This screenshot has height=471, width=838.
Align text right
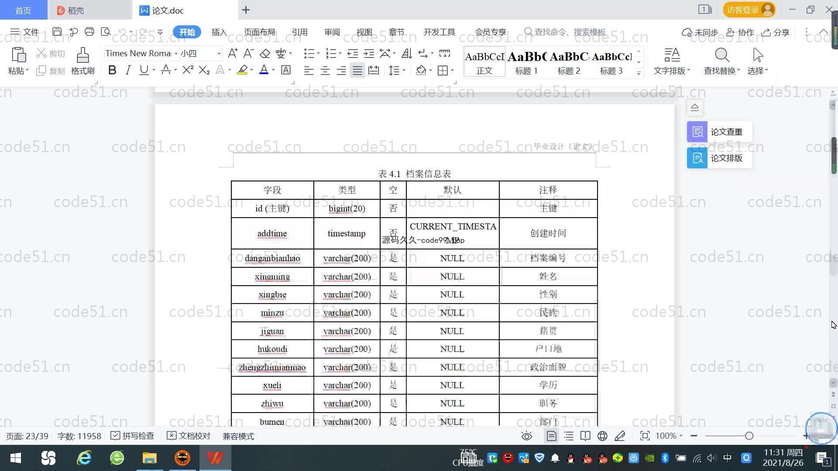pos(341,70)
